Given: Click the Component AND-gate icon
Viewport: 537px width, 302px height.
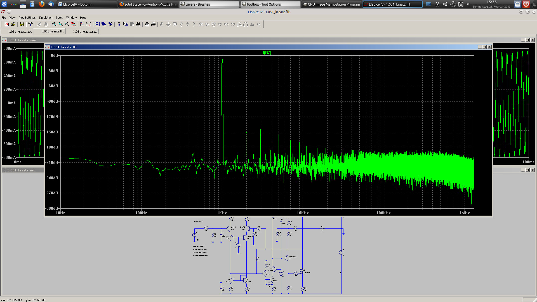Looking at the screenshot, I should coord(207,24).
